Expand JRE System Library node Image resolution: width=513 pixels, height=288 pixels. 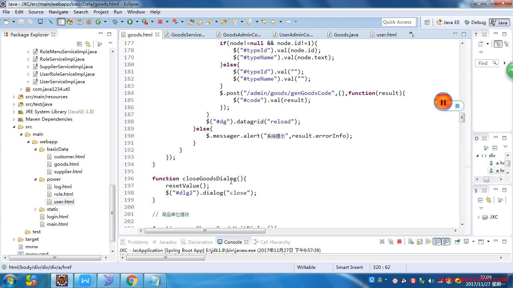click(14, 112)
